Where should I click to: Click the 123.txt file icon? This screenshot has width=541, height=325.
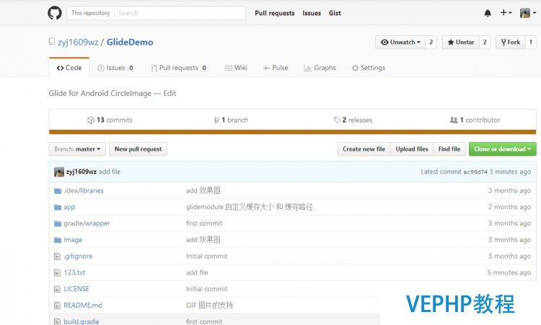tap(57, 272)
